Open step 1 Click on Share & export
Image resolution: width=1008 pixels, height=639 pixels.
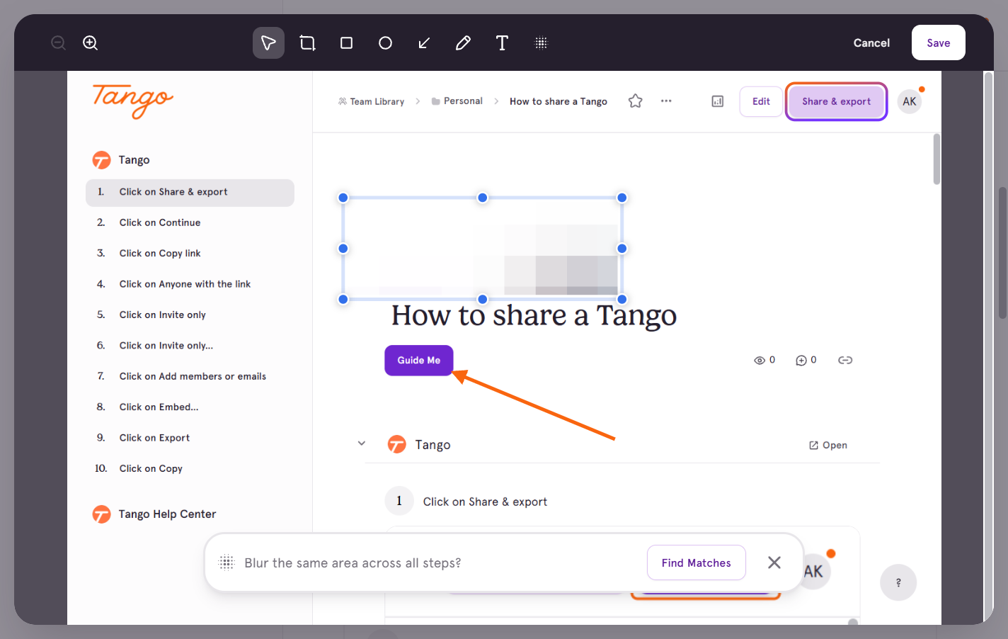[x=190, y=192]
